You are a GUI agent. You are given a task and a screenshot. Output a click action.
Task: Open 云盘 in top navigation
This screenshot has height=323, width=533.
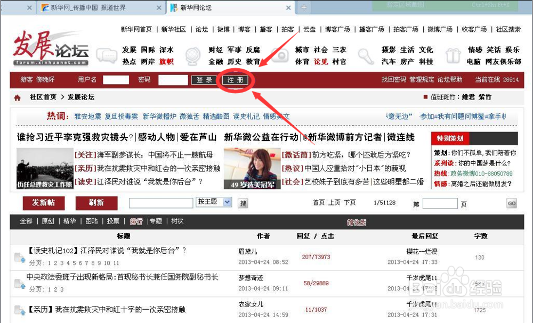(x=309, y=29)
